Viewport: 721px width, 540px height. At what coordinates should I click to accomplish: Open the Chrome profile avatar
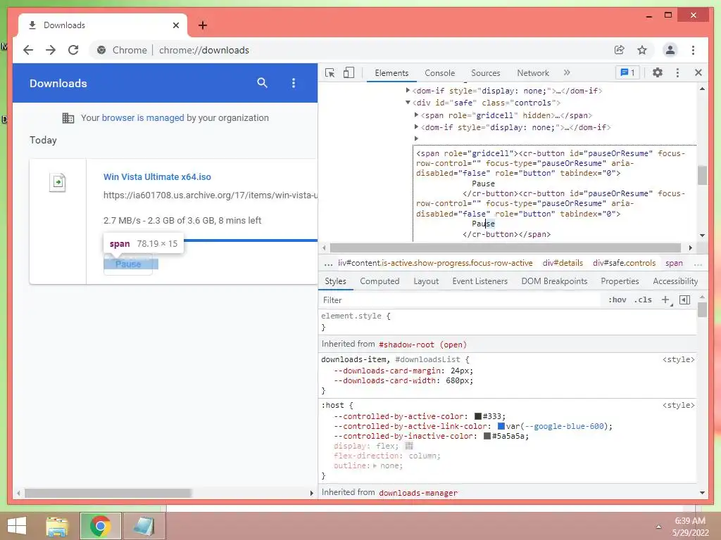(x=670, y=50)
